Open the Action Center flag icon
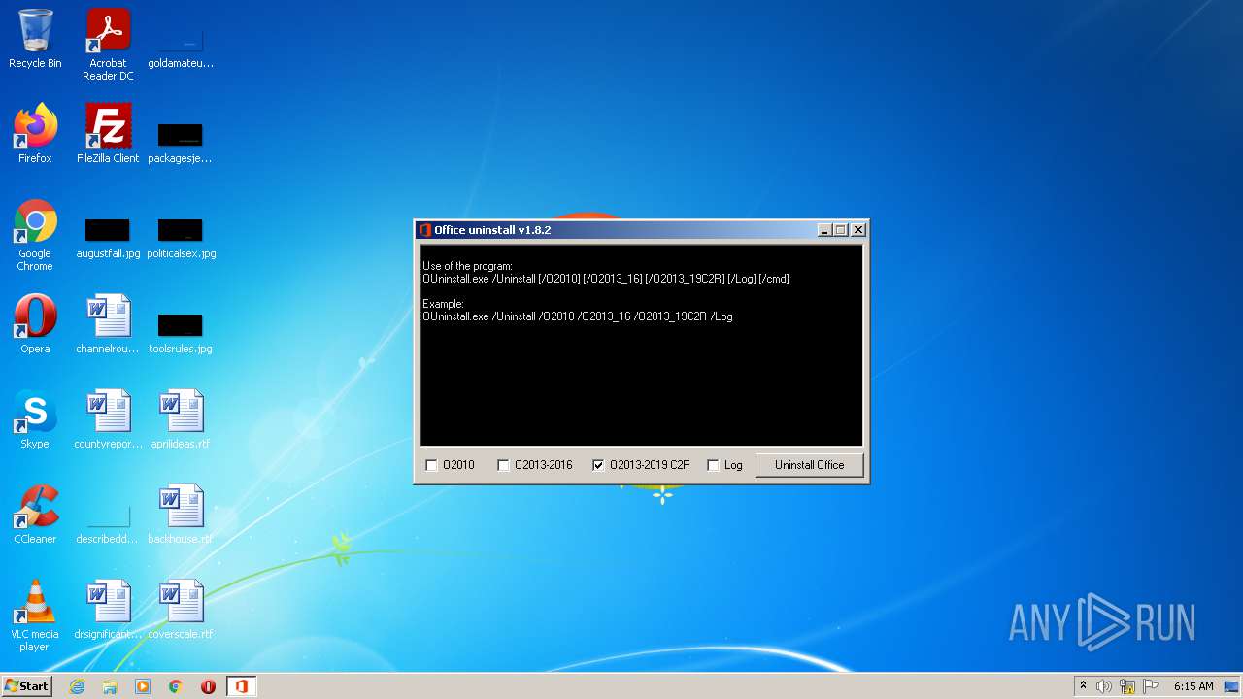Screen dimensions: 1243x699 click(1151, 686)
